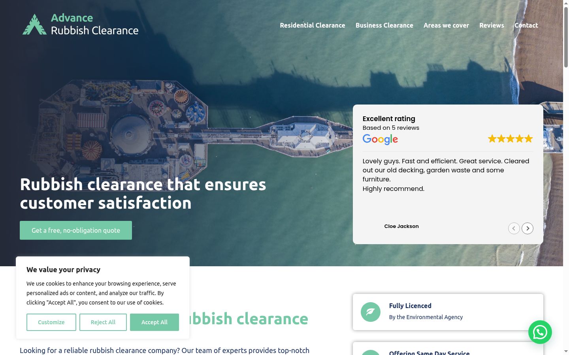Customize cookie preferences

coord(51,322)
